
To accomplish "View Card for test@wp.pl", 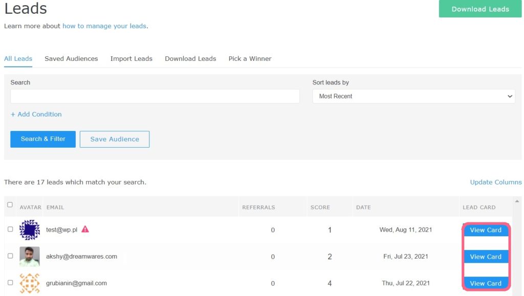I will [x=486, y=230].
